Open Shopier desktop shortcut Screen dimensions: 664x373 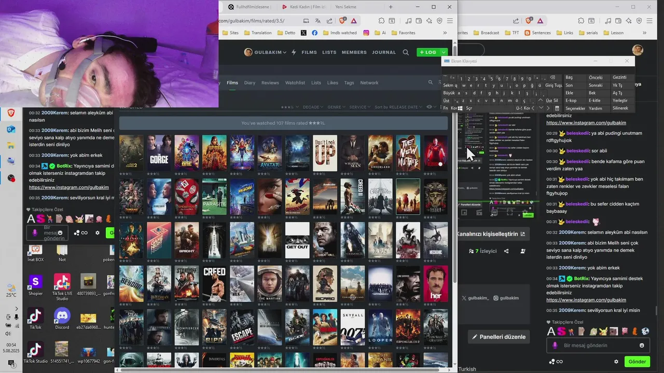click(x=35, y=285)
